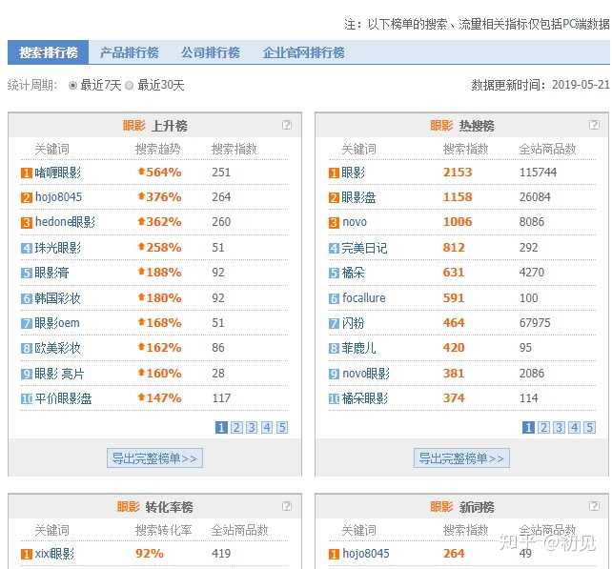Select page 1 of 上升榜
Image resolution: width=612 pixels, height=569 pixels.
(221, 428)
